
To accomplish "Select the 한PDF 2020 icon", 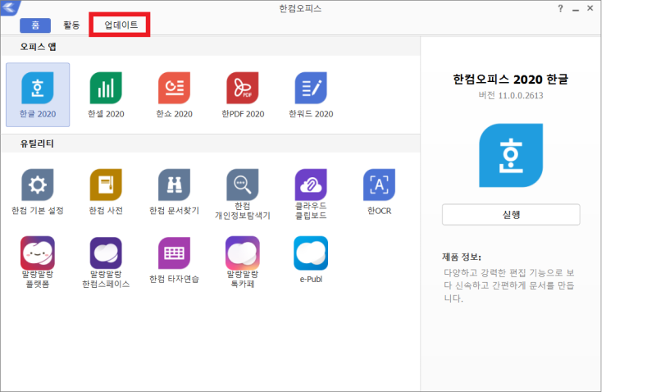I will click(x=243, y=88).
